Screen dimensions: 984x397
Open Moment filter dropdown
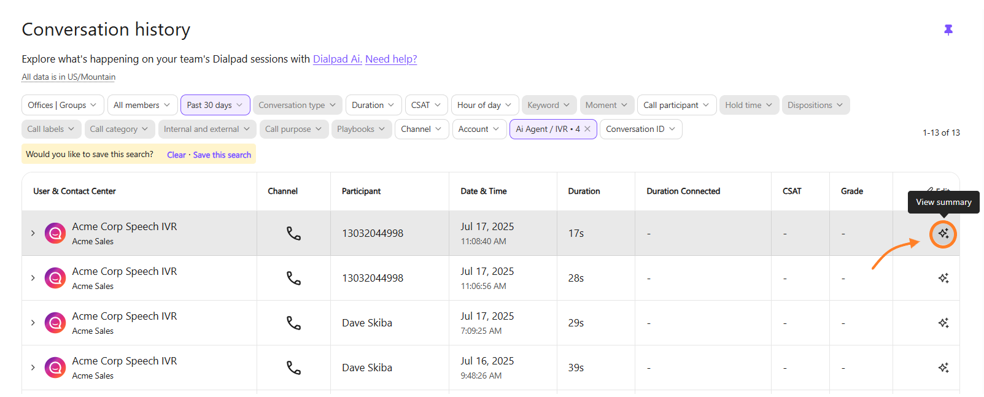pyautogui.click(x=607, y=105)
